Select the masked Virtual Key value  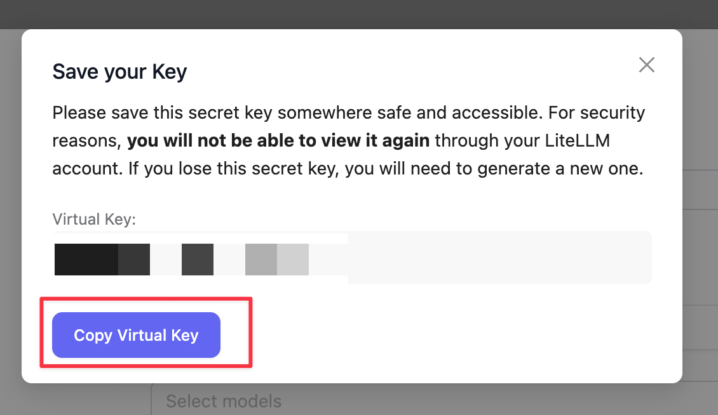(x=181, y=259)
